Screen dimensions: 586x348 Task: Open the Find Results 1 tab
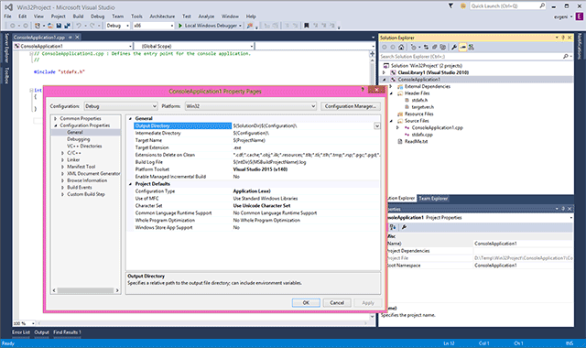[67, 332]
